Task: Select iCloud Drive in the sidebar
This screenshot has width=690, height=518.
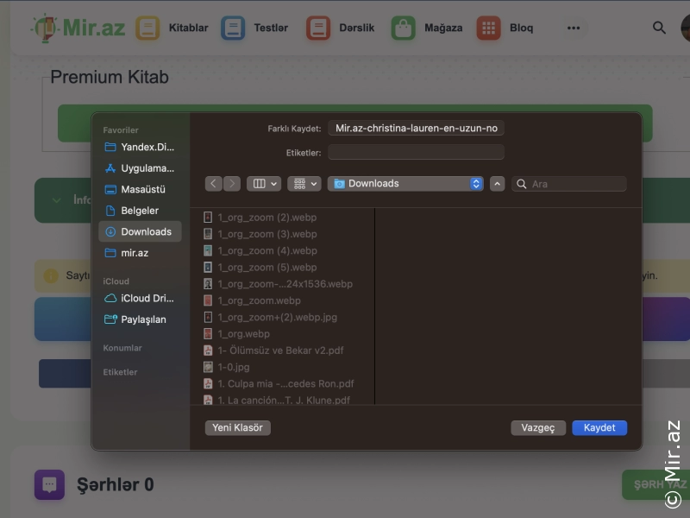Action: (x=147, y=299)
